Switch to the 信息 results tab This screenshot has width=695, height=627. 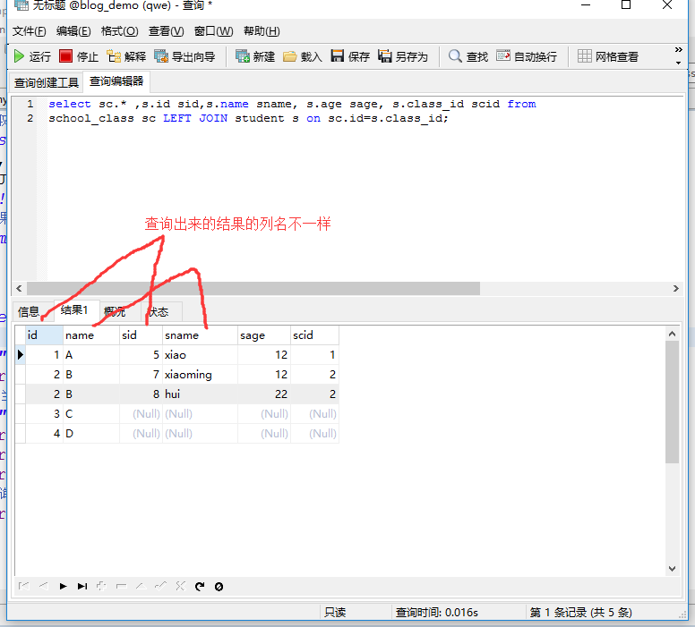click(x=29, y=311)
